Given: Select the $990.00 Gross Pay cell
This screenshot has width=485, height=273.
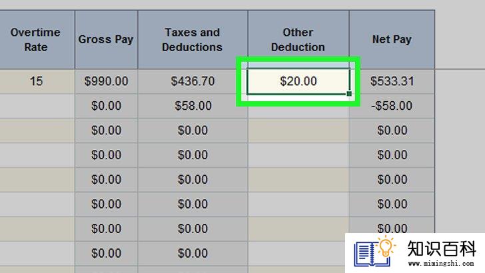Looking at the screenshot, I should click(106, 81).
